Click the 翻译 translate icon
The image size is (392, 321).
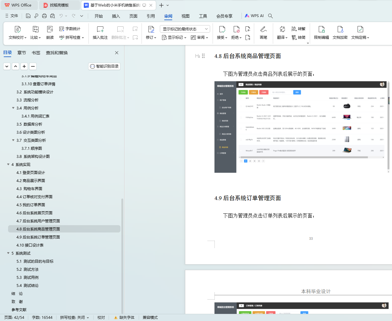click(282, 29)
